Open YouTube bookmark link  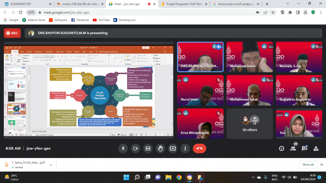coord(101,20)
